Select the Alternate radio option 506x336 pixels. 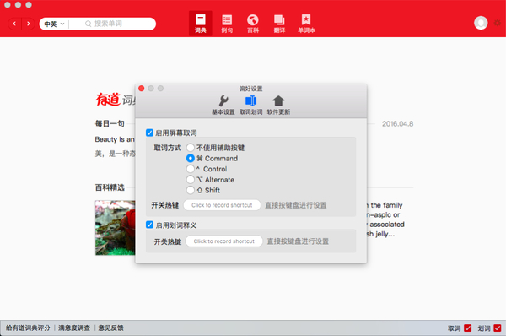click(x=191, y=180)
